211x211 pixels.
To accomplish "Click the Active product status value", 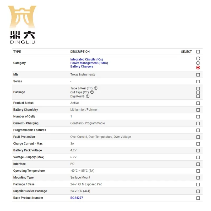I will tap(74, 103).
